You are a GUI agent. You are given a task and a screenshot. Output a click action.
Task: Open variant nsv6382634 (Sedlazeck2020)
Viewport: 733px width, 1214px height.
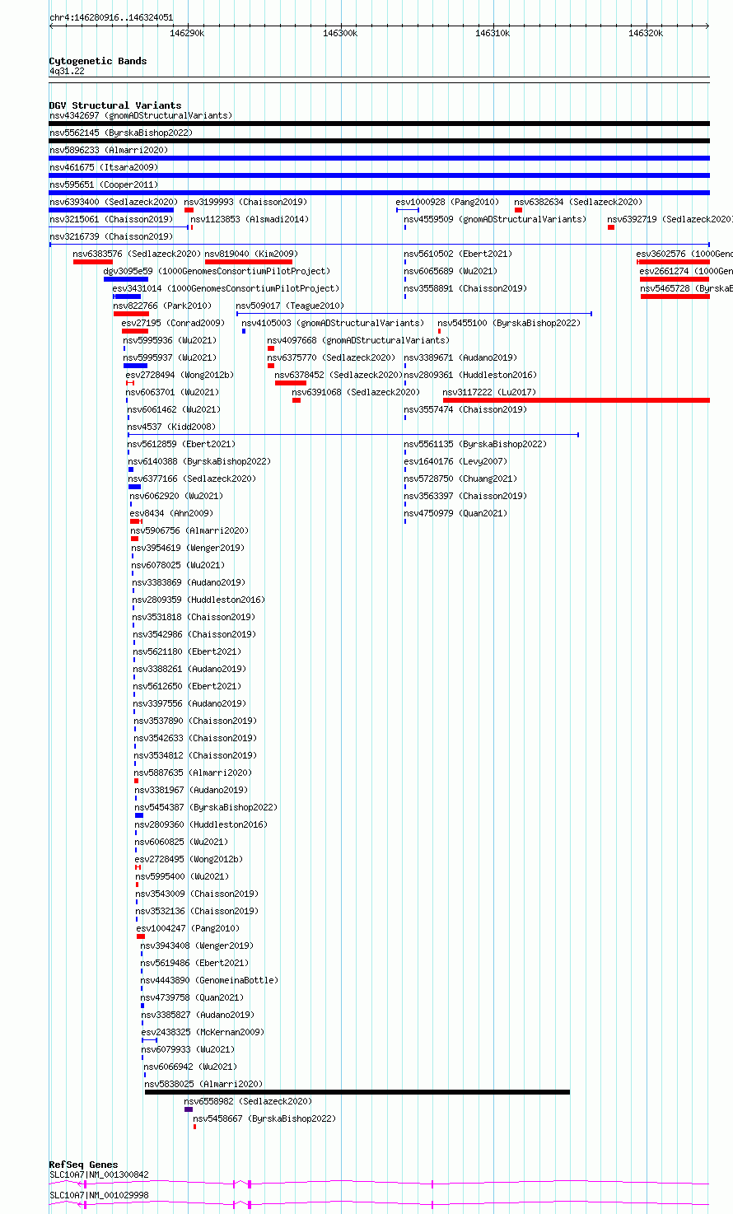click(578, 202)
